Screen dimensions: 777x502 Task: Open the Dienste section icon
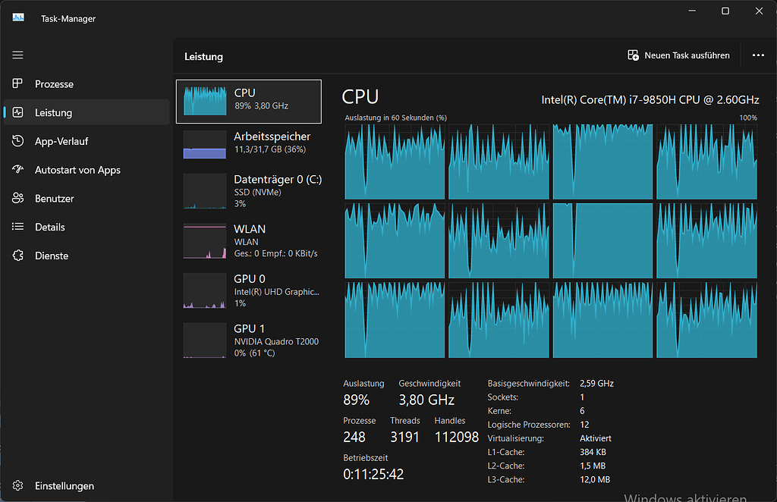tap(17, 256)
